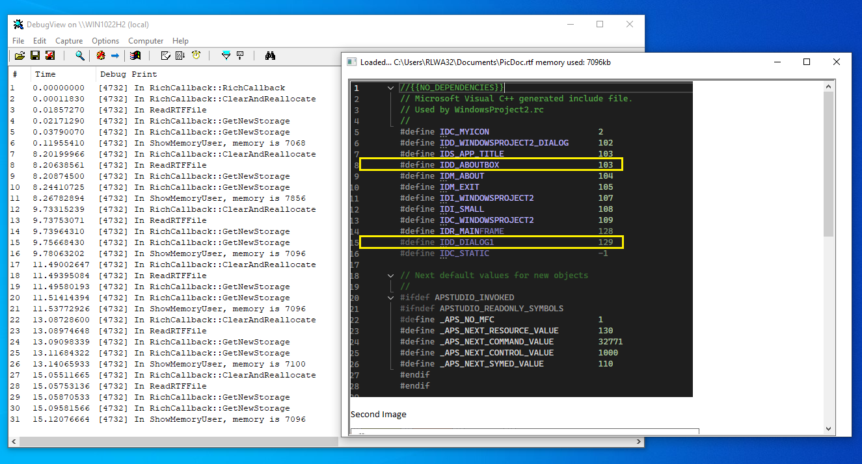Toggle the Autoscroll toolbar icon
This screenshot has width=862, height=464.
(x=180, y=56)
